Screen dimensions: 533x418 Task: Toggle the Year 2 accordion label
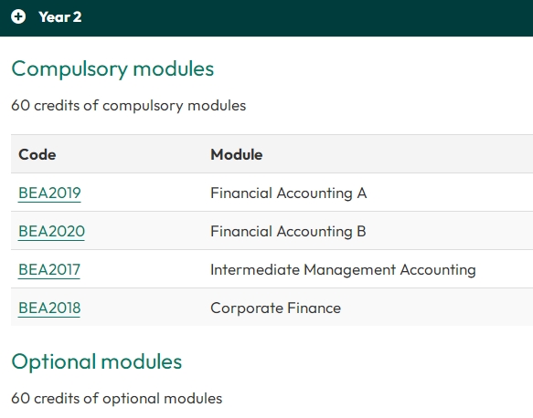[60, 17]
